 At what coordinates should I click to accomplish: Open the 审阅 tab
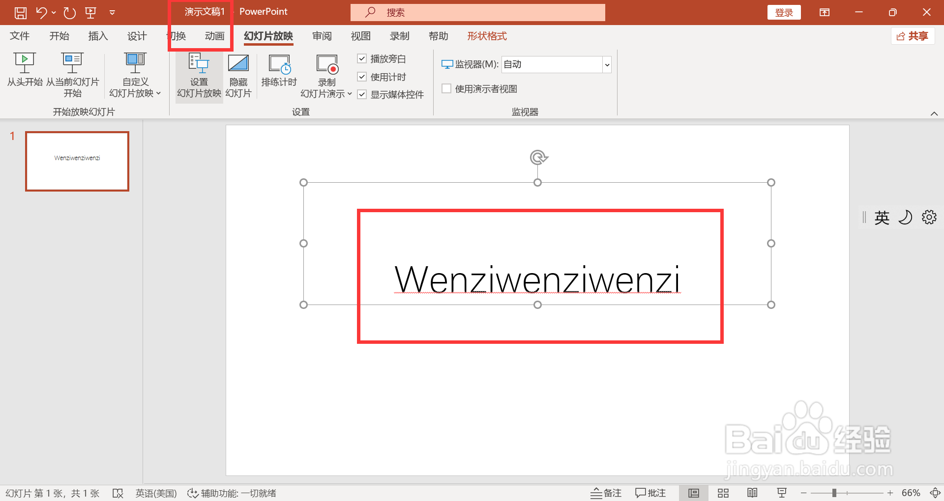322,36
